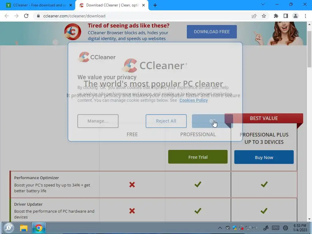Click the 'Driver Updater' feature title
Image resolution: width=312 pixels, height=234 pixels.
point(28,204)
